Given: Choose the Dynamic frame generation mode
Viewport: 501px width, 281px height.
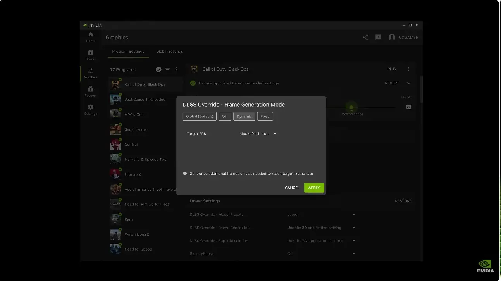Looking at the screenshot, I should point(244,116).
